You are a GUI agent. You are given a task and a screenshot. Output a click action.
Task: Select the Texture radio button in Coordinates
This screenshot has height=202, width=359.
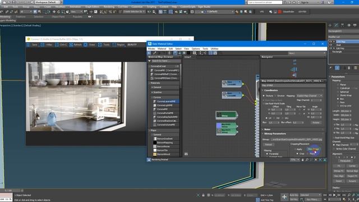click(x=264, y=96)
